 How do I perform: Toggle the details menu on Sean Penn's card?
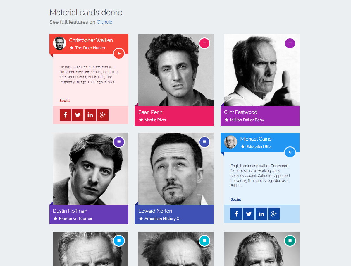click(204, 43)
